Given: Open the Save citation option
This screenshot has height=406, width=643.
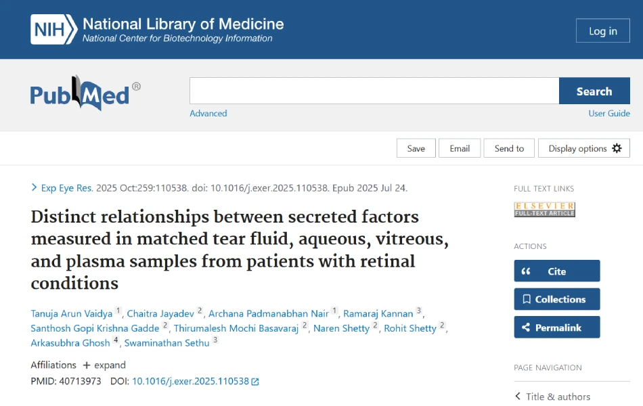Looking at the screenshot, I should (416, 148).
